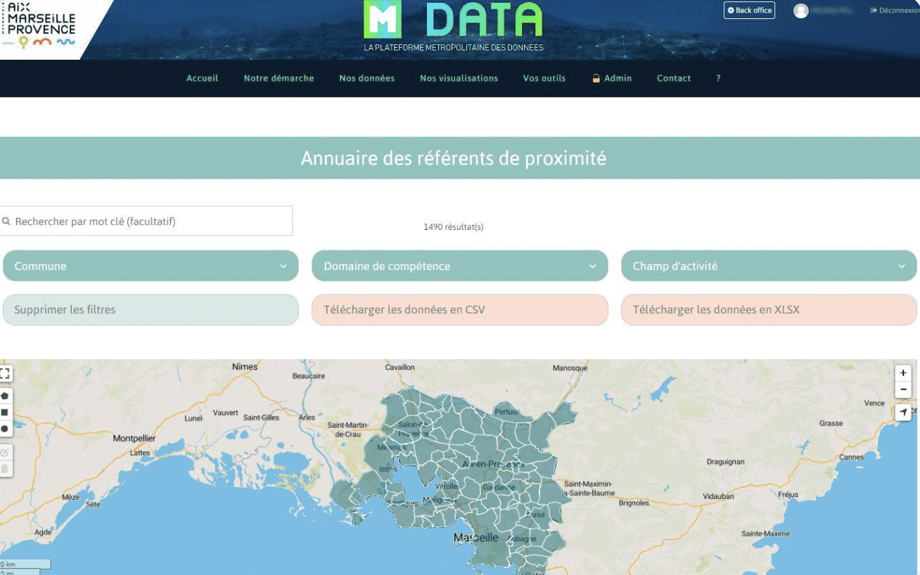Open the Admin menu with lock icon
This screenshot has width=920, height=575.
click(611, 78)
